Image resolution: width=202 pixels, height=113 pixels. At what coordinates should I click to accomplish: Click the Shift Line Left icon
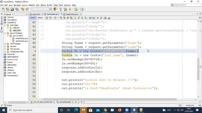pyautogui.click(x=90, y=18)
